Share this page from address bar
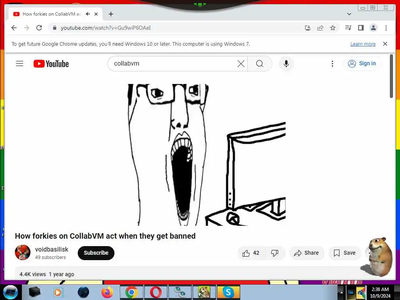 (320, 28)
